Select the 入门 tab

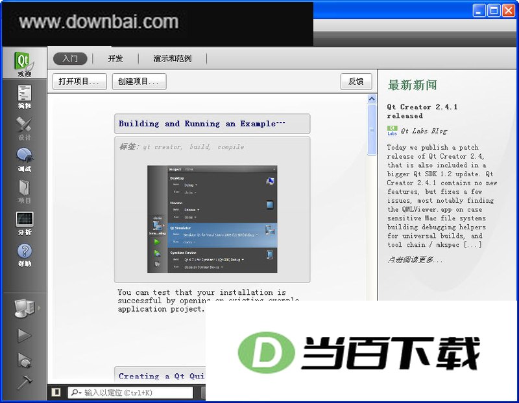click(x=70, y=59)
